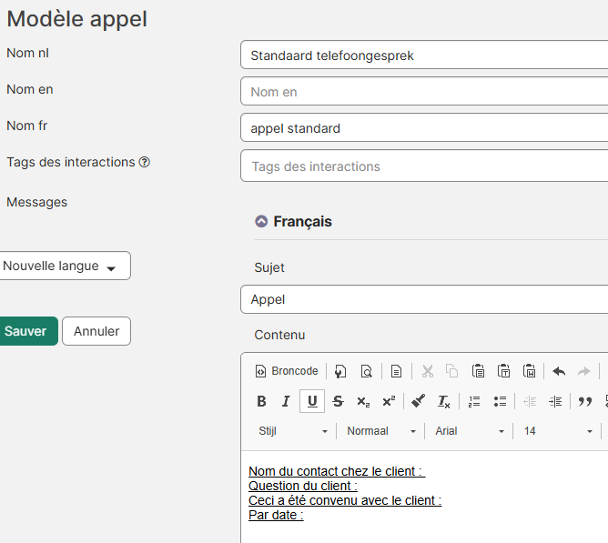The height and width of the screenshot is (543, 608).
Task: Toggle bold formatting in the editor
Action: (261, 401)
